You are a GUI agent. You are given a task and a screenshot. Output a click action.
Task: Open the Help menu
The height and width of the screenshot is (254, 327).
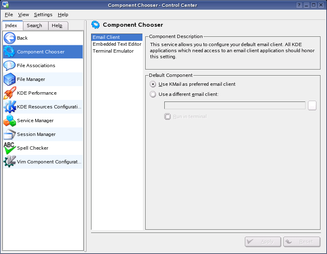coord(63,15)
